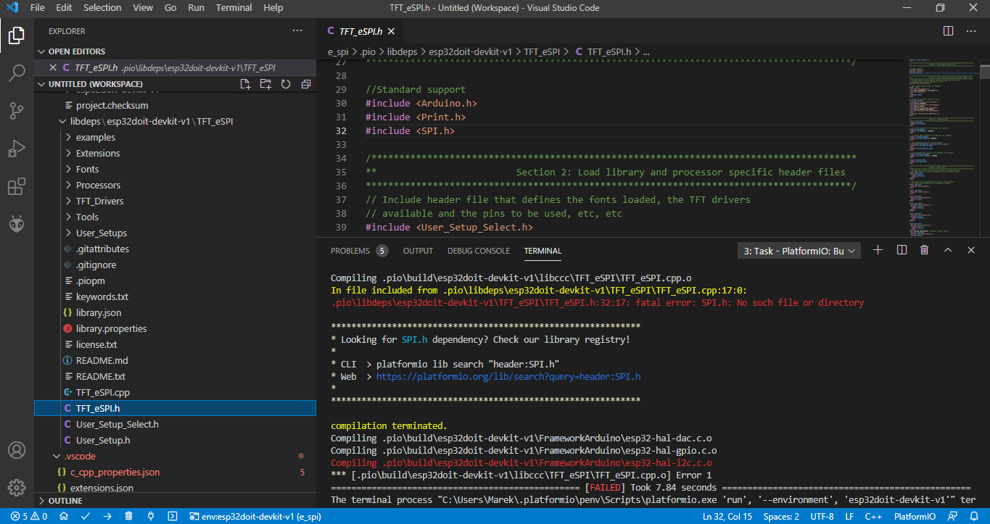Open the Extensions view

[17, 187]
